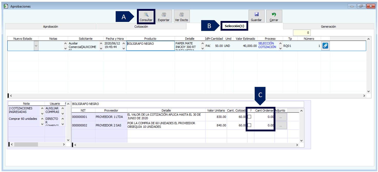Click Adjunto button for PROVEEDOR 2 SAS
This screenshot has width=378, height=172.
tap(281, 125)
